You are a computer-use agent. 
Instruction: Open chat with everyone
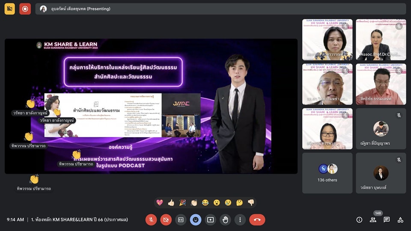(x=387, y=219)
